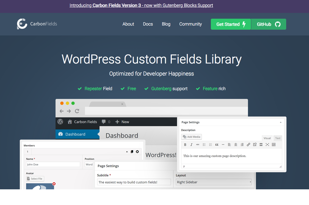Insert Read More tag

tap(261, 145)
